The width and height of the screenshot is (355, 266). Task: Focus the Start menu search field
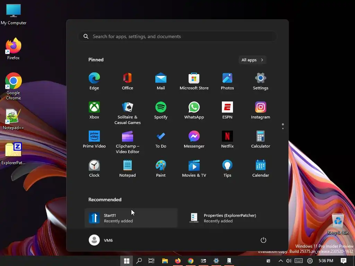click(x=178, y=36)
